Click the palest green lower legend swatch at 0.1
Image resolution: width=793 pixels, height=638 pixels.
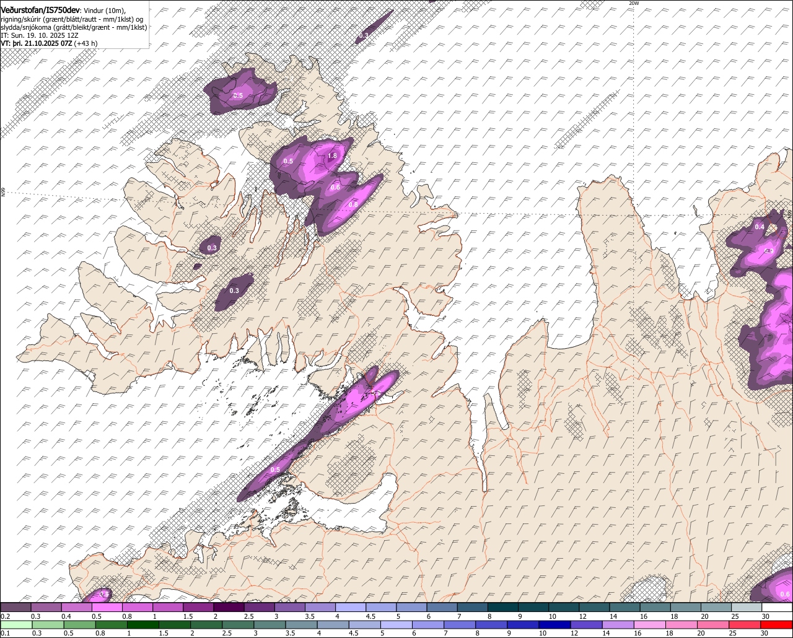15,624
